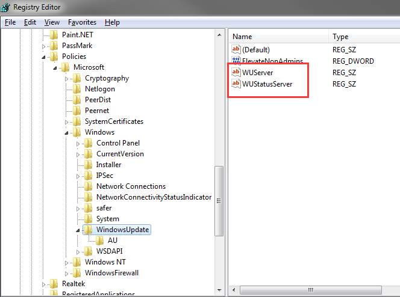400x297 pixels.
Task: Expand the Realtek key
Action: (x=43, y=284)
